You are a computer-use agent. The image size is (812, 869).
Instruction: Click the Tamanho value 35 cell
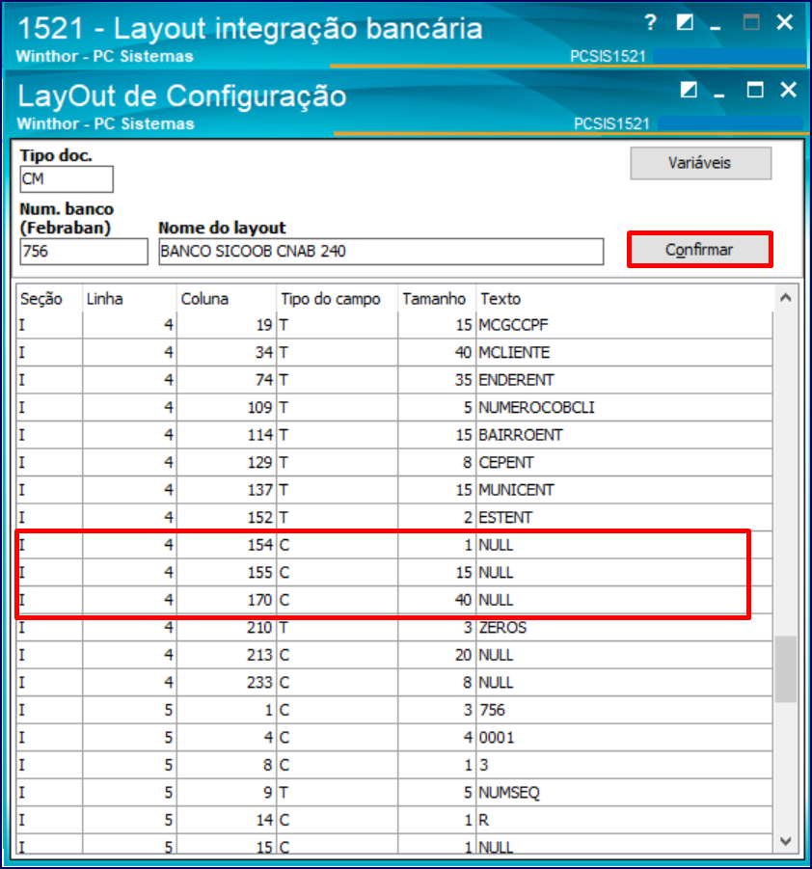point(437,380)
